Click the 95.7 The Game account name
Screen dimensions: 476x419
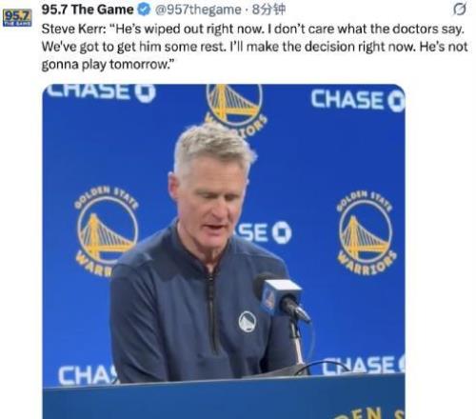(88, 10)
